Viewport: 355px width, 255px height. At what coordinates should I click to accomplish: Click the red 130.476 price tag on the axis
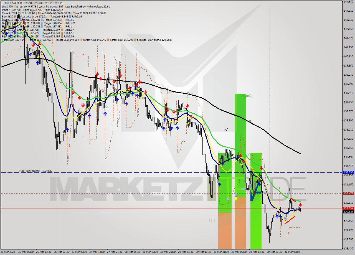click(348, 193)
